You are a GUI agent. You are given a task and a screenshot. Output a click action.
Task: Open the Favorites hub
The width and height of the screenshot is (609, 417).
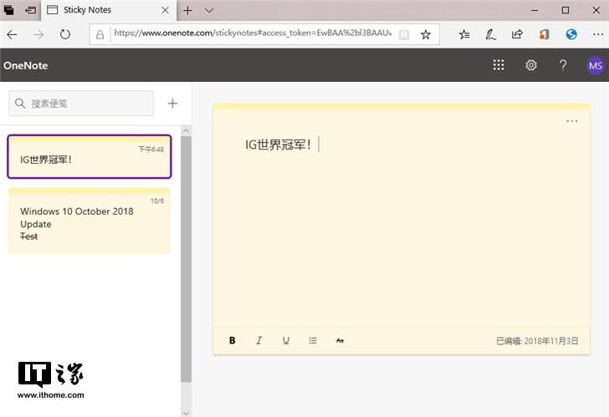(464, 34)
